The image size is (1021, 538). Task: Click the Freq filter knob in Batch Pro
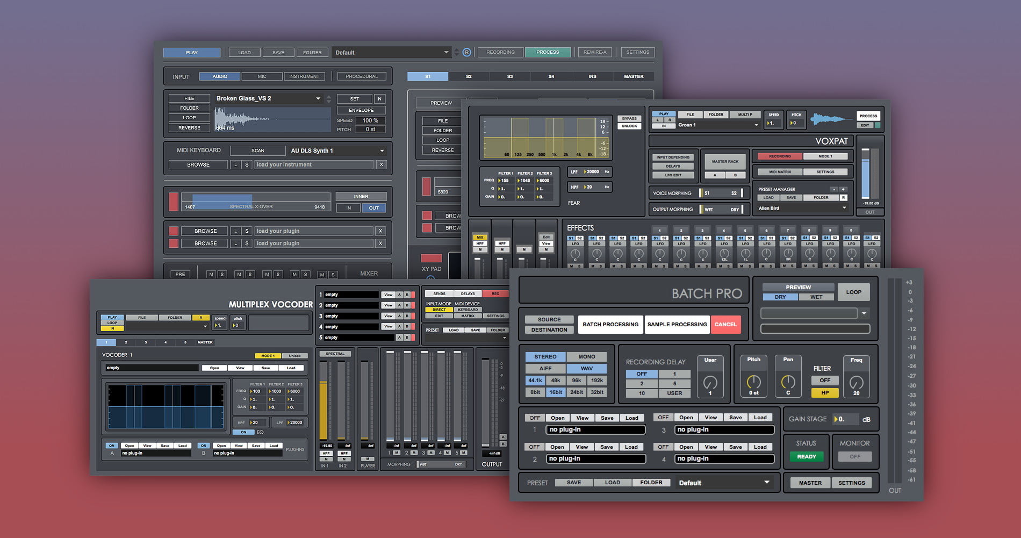pos(856,383)
